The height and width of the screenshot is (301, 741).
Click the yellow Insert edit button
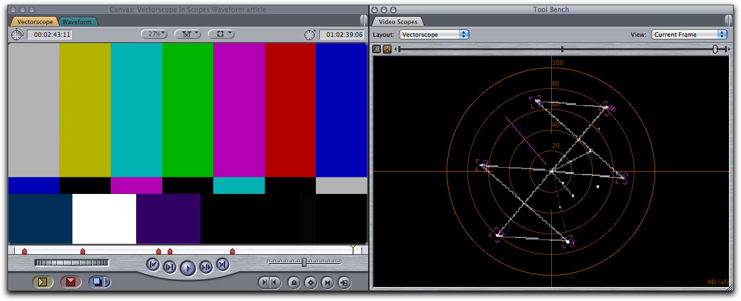[x=42, y=282]
